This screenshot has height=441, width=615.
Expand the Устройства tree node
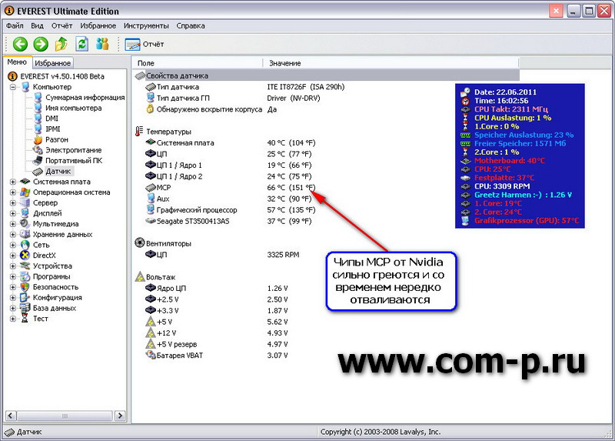pyautogui.click(x=13, y=266)
